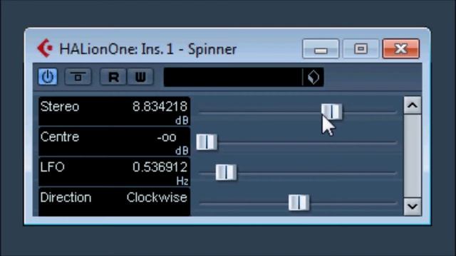The image size is (456, 256).
Task: Open preset management cube icon
Action: [x=313, y=78]
